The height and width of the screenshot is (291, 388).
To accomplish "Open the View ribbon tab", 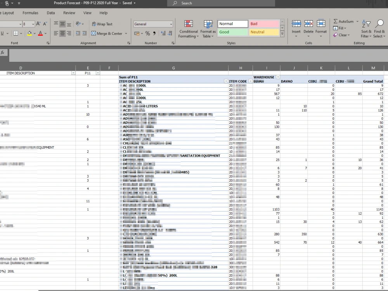I will 87,13.
